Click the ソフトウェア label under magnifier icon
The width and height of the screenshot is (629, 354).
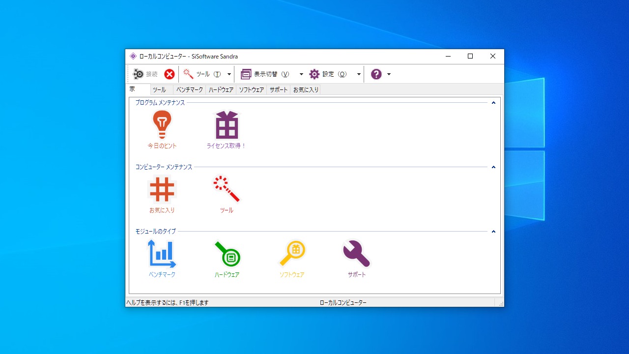(292, 275)
